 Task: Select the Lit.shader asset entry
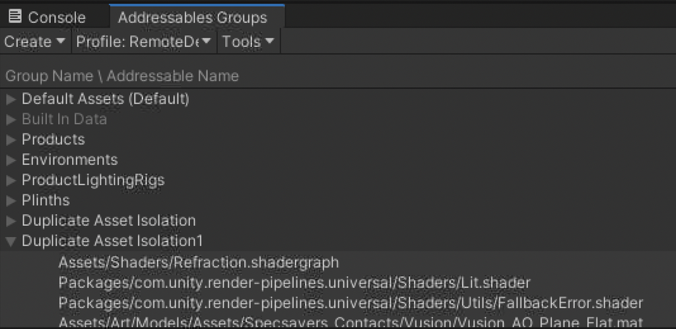[294, 283]
